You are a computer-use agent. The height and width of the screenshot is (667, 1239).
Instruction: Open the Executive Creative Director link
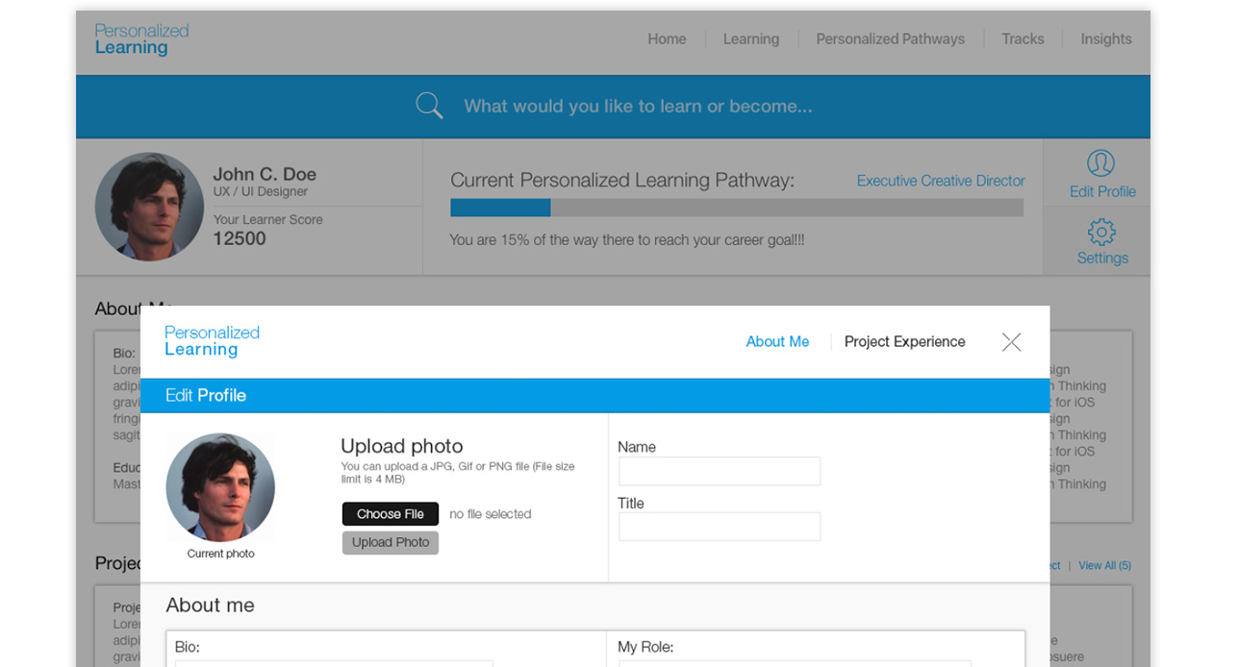[x=940, y=181]
